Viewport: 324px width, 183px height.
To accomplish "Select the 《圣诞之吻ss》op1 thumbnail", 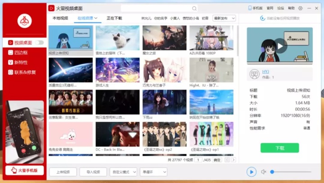I will tap(211, 134).
